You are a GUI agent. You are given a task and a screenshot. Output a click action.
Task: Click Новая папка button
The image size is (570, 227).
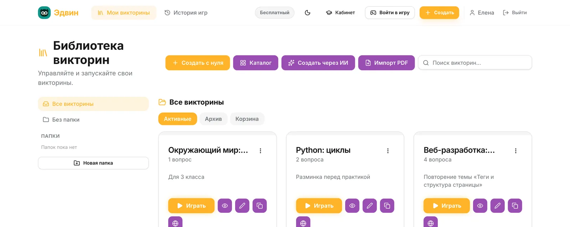(x=93, y=163)
